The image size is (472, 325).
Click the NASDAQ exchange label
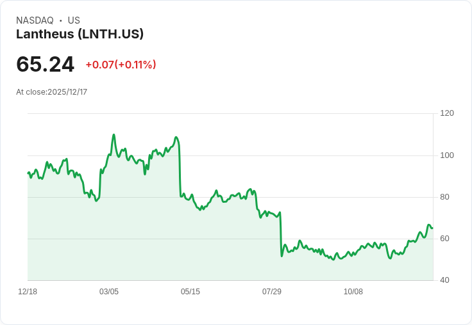coord(35,20)
